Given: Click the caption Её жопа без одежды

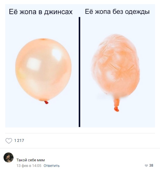Looking at the screenshot, I should pyautogui.click(x=117, y=12).
